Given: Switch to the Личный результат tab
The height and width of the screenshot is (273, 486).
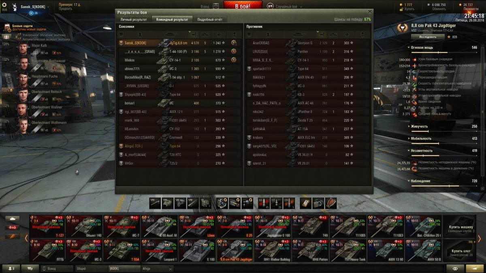Looking at the screenshot, I should point(134,19).
